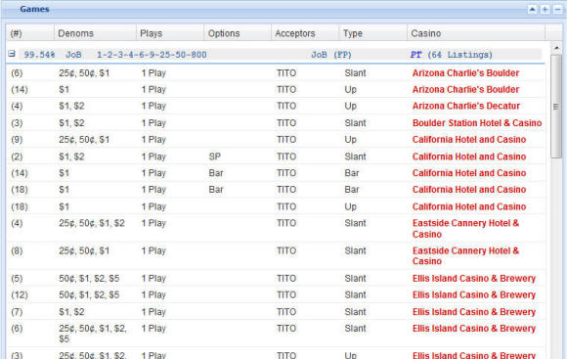Open Eastside Cannery link in (4) row

tap(465, 229)
